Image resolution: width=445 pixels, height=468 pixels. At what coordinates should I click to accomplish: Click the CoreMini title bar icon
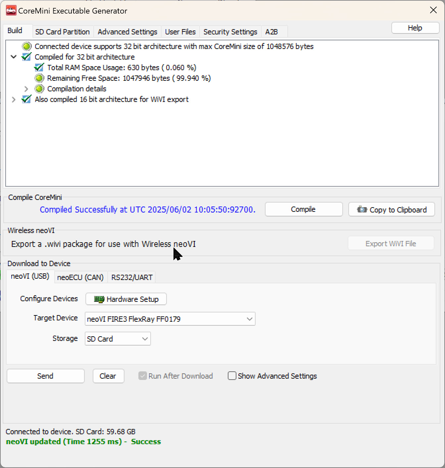pos(10,10)
